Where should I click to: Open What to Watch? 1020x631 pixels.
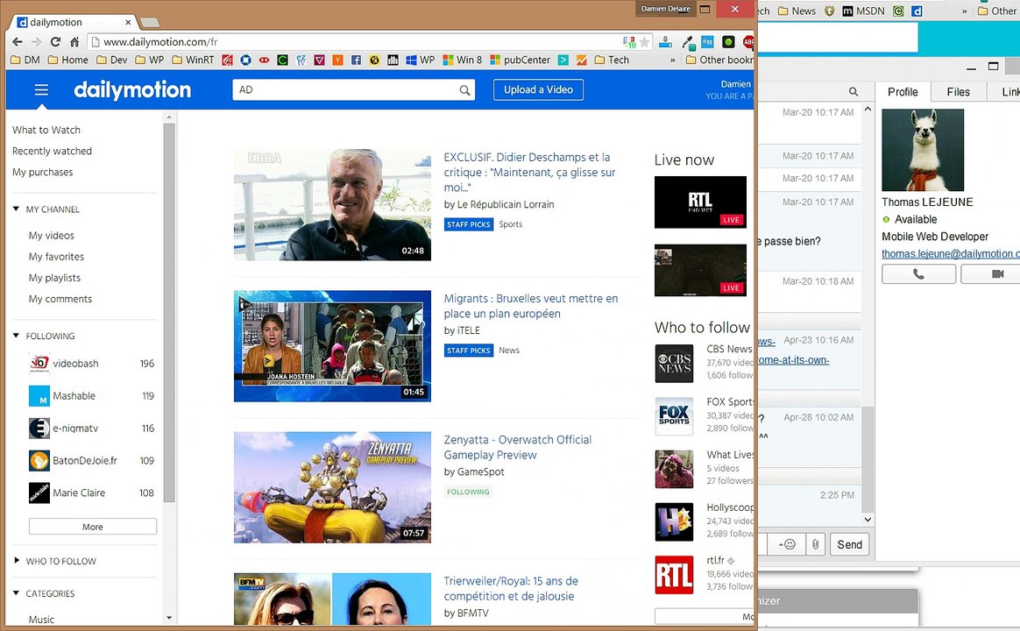pos(46,130)
